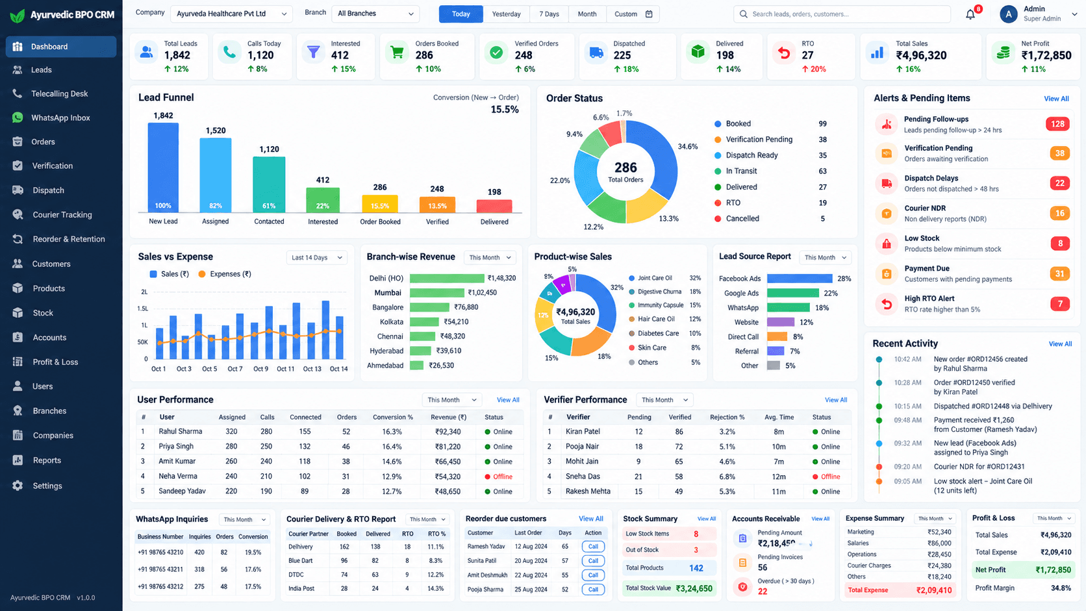
Task: Open Courier Tracking icon in sidebar
Action: pos(18,214)
